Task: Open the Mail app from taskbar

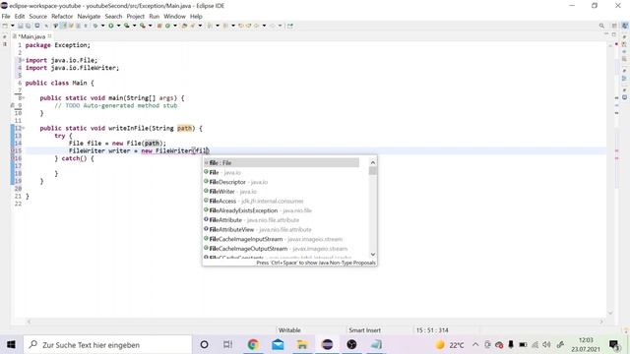Action: 278,345
